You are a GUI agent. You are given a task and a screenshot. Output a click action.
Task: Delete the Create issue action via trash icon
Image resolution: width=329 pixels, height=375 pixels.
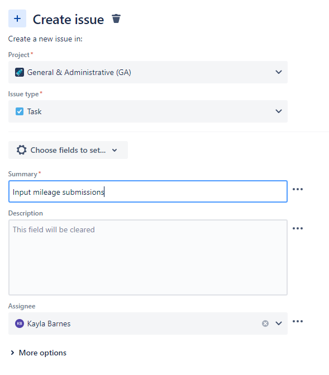pos(116,18)
